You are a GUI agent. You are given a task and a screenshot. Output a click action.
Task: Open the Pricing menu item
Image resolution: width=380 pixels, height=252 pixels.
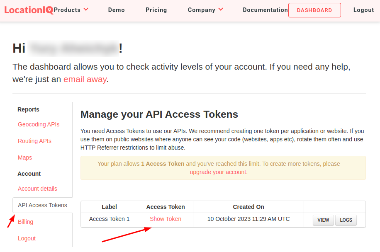[x=156, y=10]
